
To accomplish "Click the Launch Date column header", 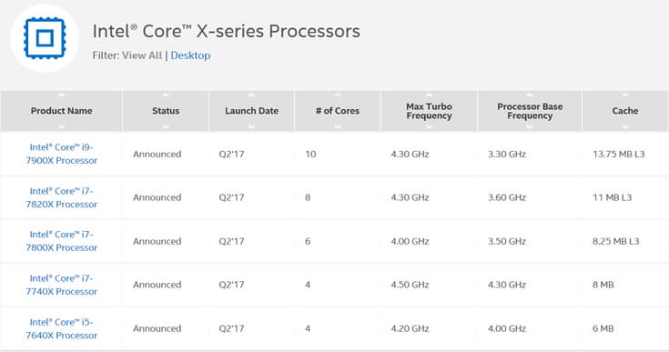I will 251,111.
